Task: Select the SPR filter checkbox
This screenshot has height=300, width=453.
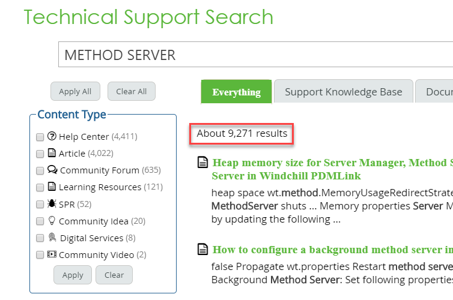Action: (x=40, y=204)
